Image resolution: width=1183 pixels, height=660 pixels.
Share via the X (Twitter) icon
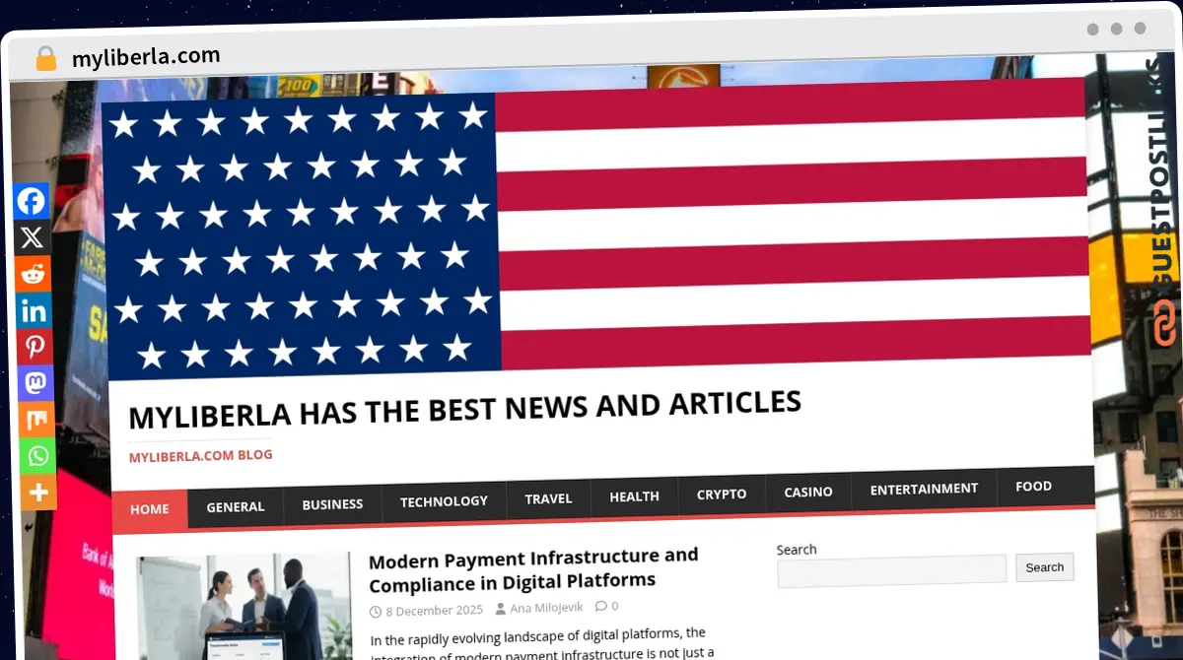[x=32, y=236]
